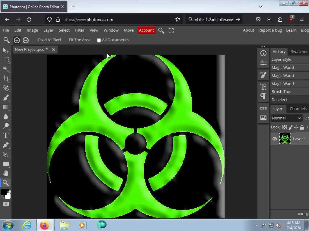Select the Type tool

[x=6, y=136]
